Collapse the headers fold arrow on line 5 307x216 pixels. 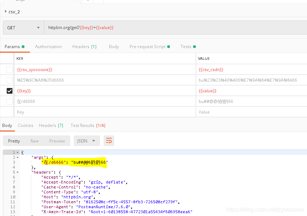pos(18,172)
